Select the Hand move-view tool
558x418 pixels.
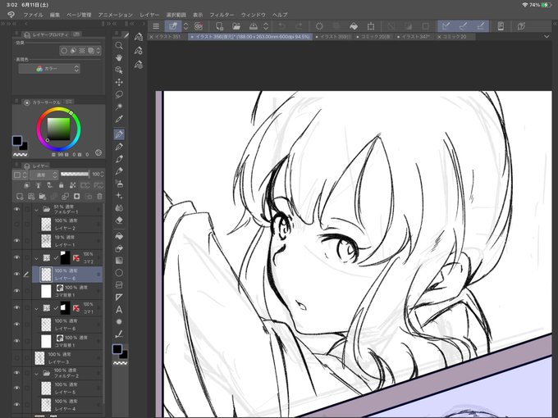pyautogui.click(x=119, y=57)
